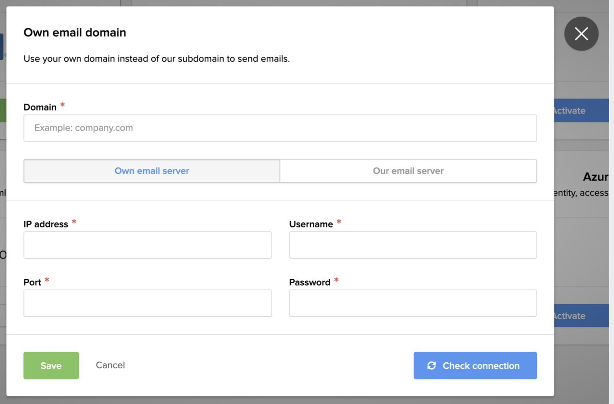Screen dimensions: 614x404
Task: Click the Port label text
Action: tap(32, 282)
